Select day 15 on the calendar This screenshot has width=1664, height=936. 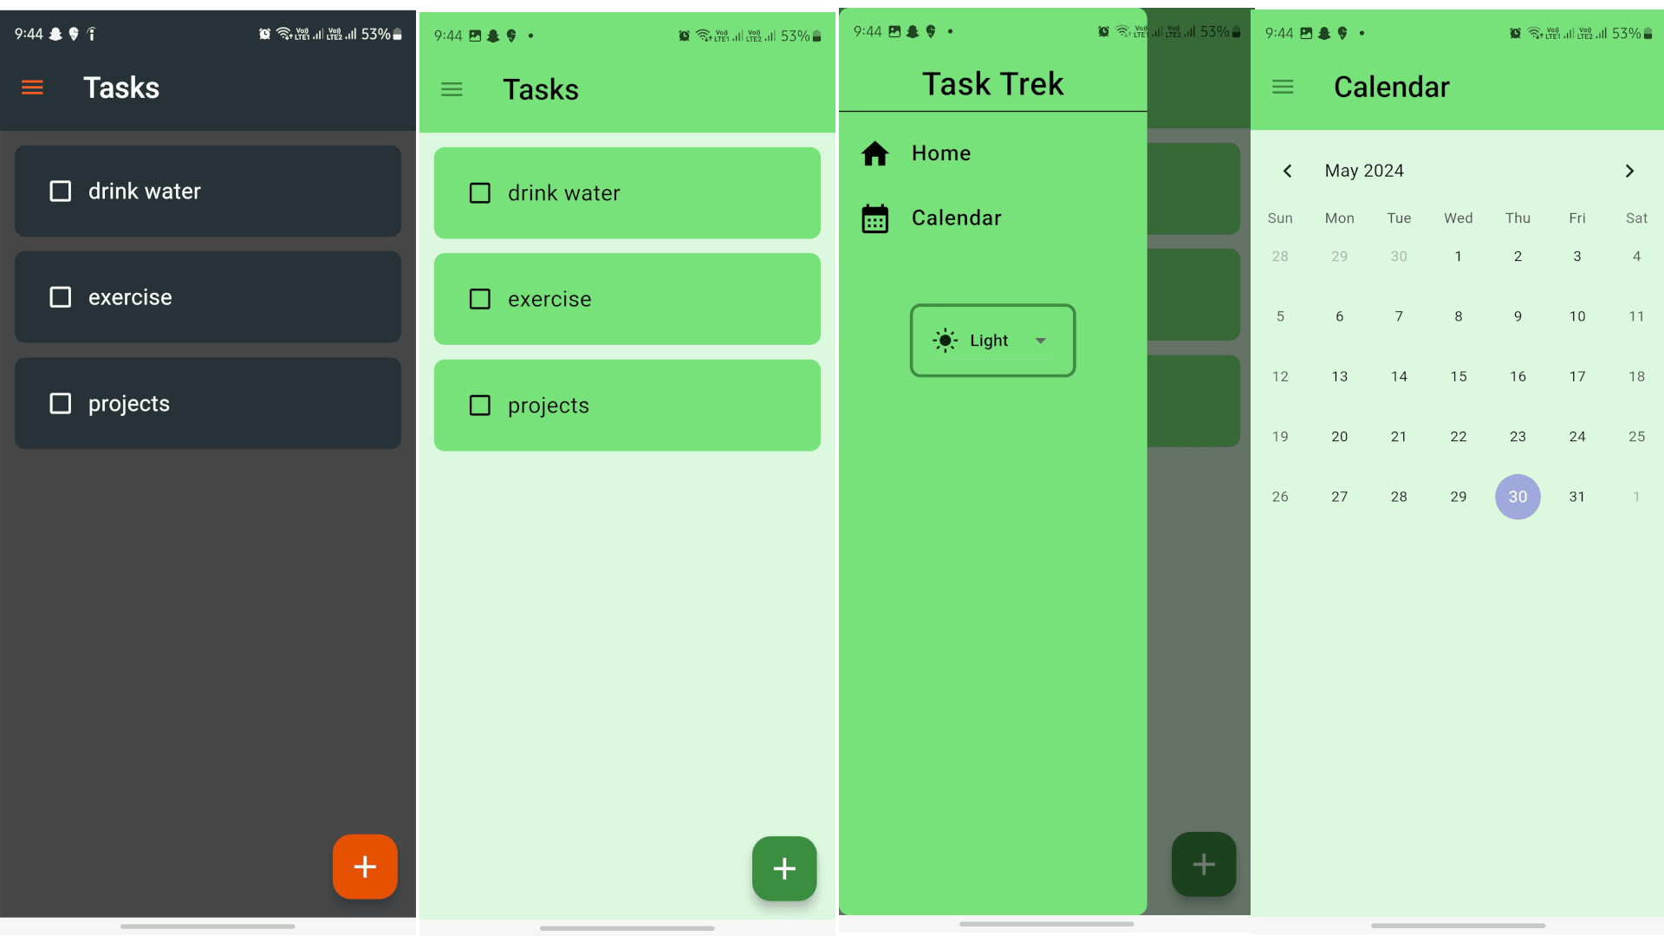pos(1459,376)
